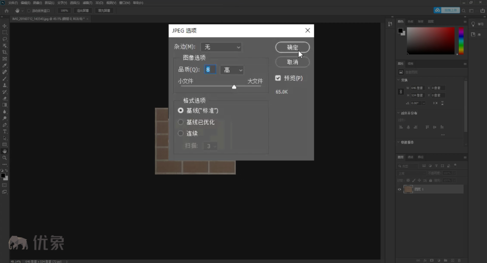Viewport: 487px width, 263px height.
Task: Open the 文件(F) menu
Action: (x=13, y=3)
